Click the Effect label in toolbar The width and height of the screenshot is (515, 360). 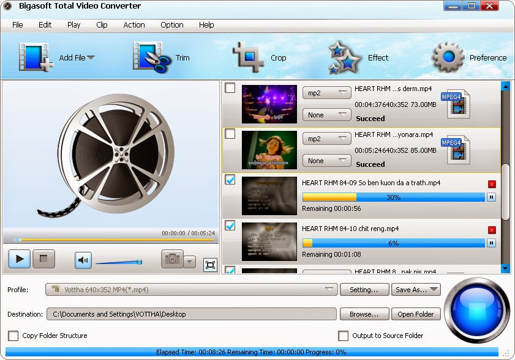point(378,57)
